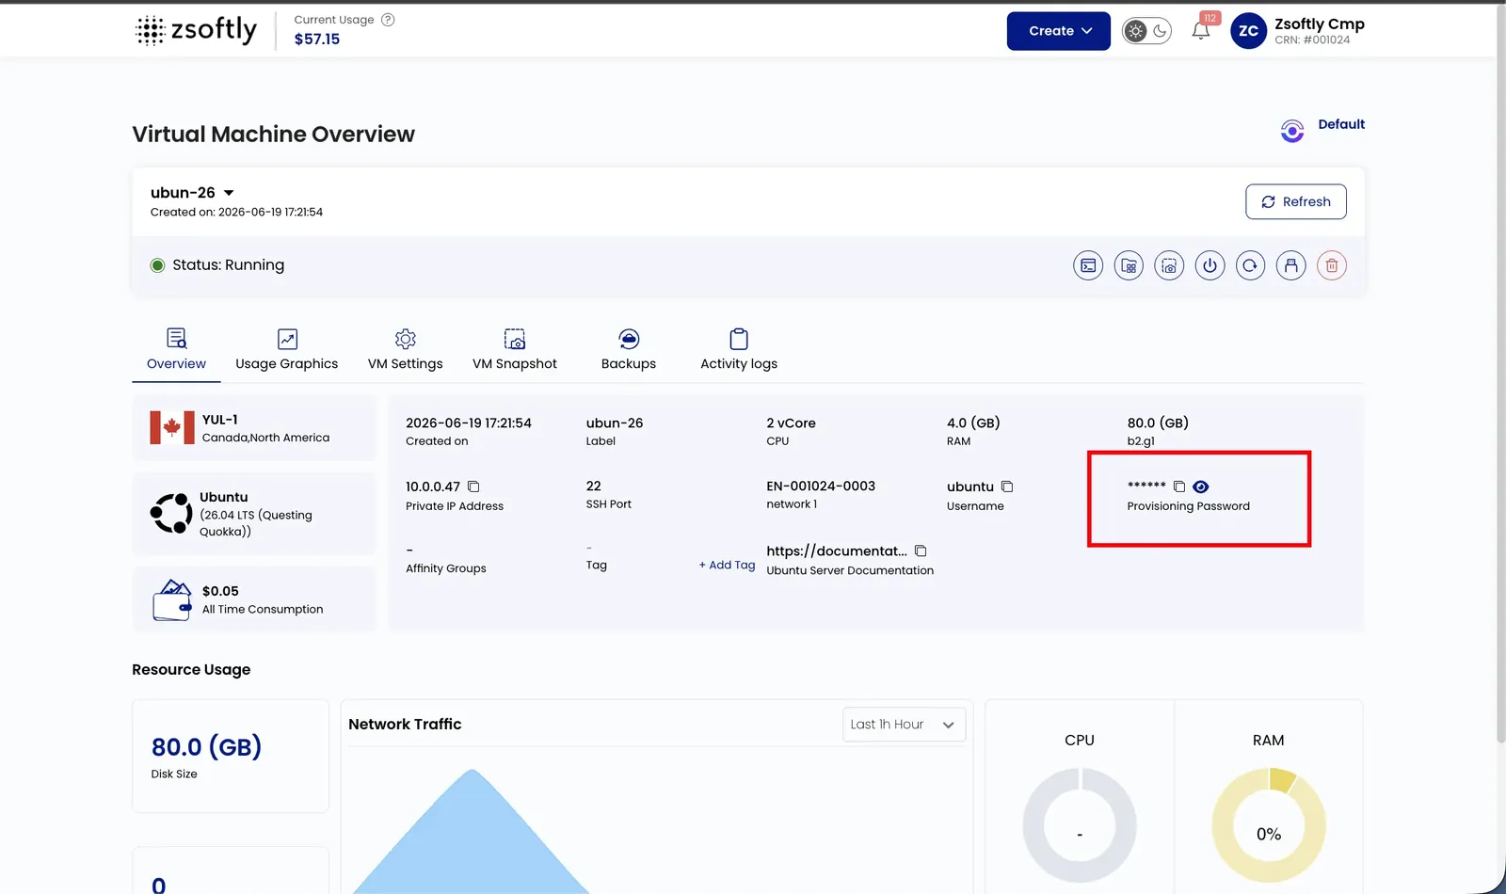Click the ZC profile avatar
This screenshot has height=894, width=1506.
1248,31
